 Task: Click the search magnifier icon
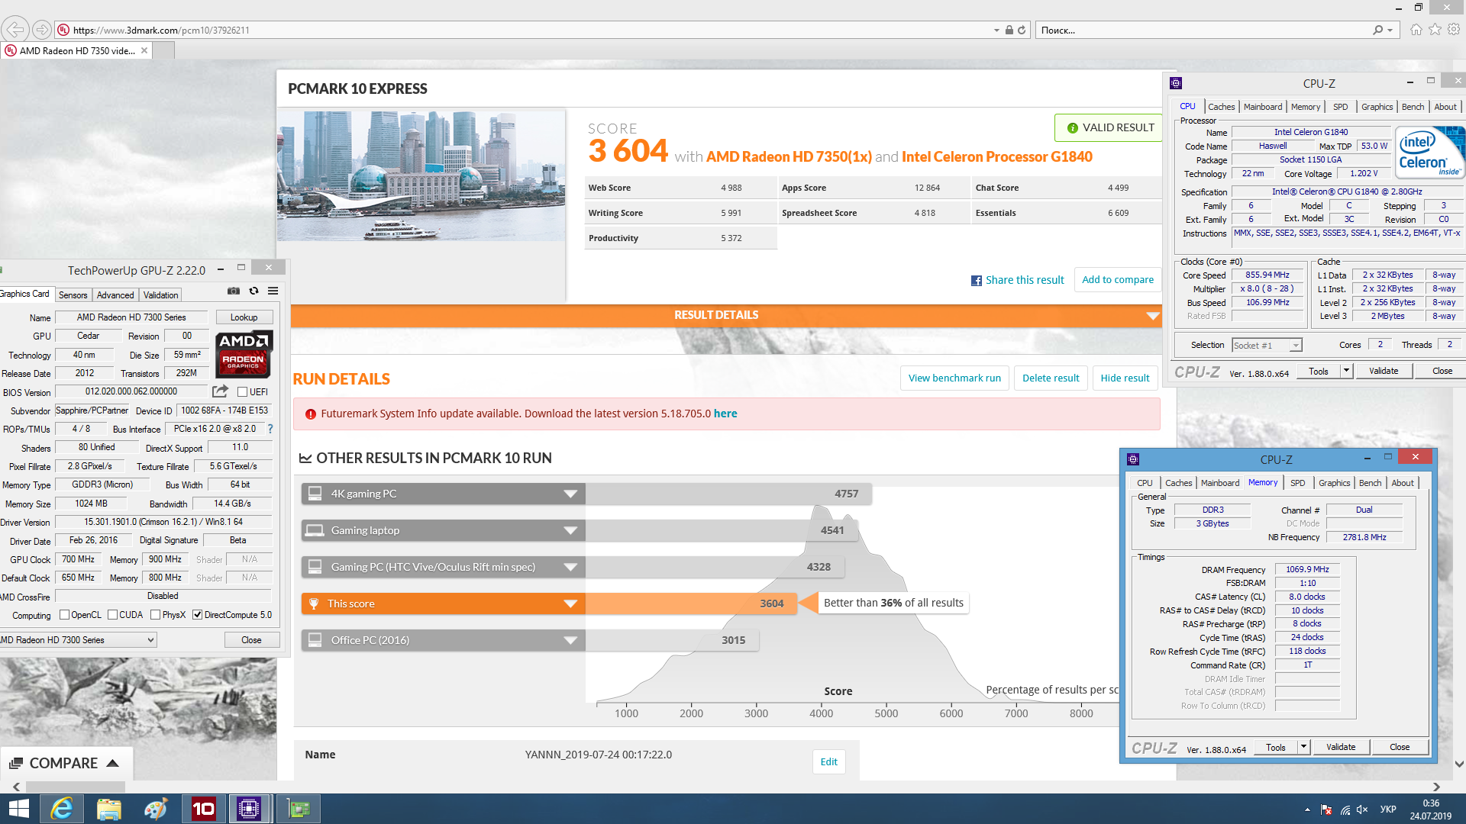1378,31
